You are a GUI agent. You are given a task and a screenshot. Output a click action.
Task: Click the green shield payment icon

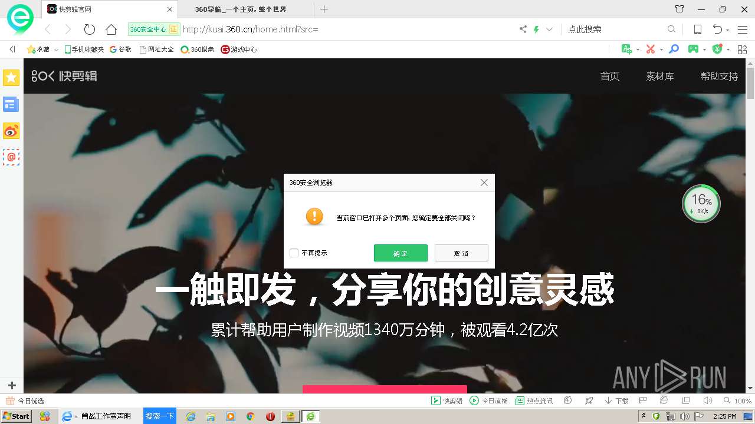(717, 49)
